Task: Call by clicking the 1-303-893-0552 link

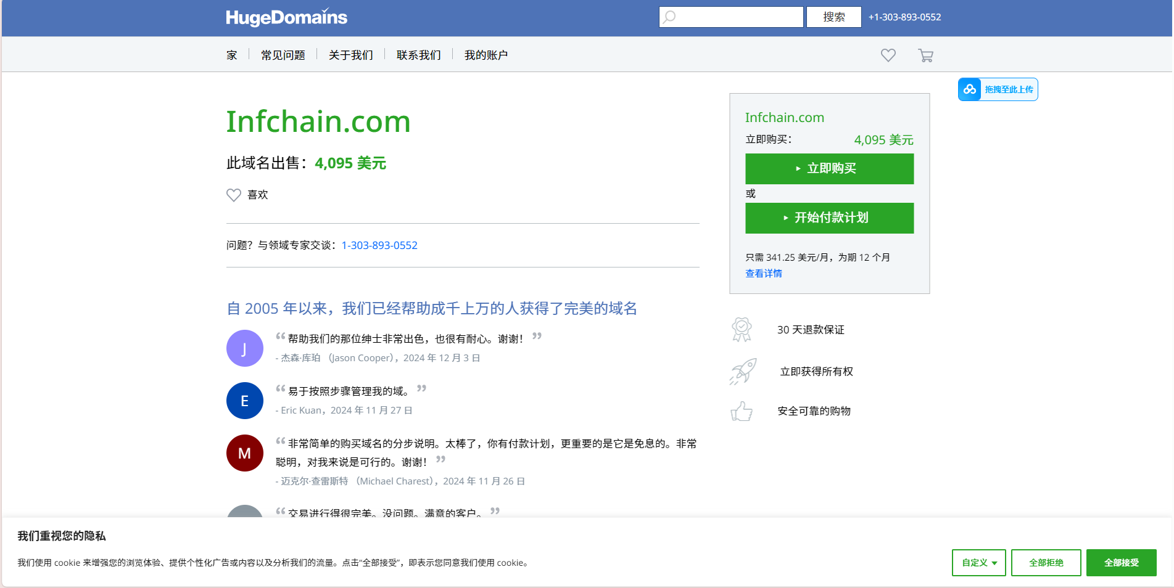Action: pyautogui.click(x=379, y=245)
